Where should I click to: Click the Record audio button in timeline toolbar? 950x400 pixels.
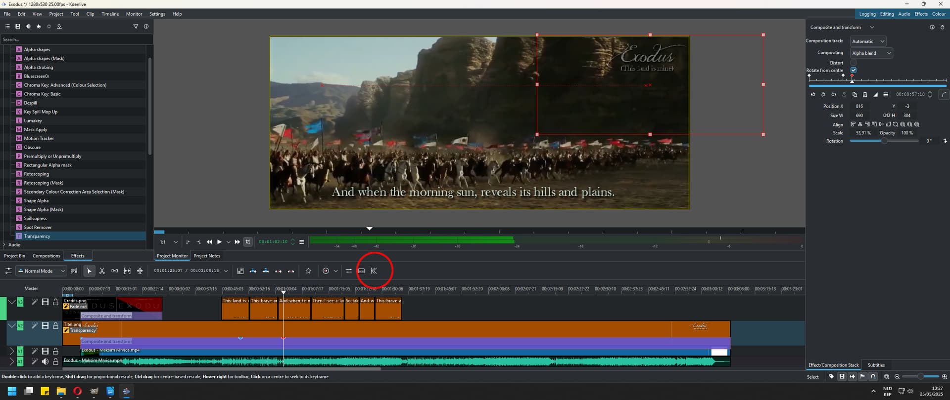[x=326, y=271]
